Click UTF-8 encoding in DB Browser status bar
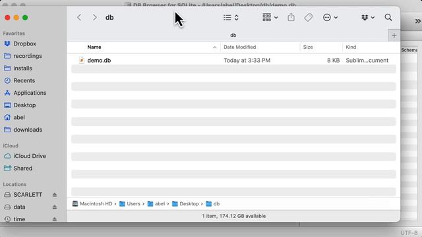Image resolution: width=422 pixels, height=237 pixels. pos(409,232)
